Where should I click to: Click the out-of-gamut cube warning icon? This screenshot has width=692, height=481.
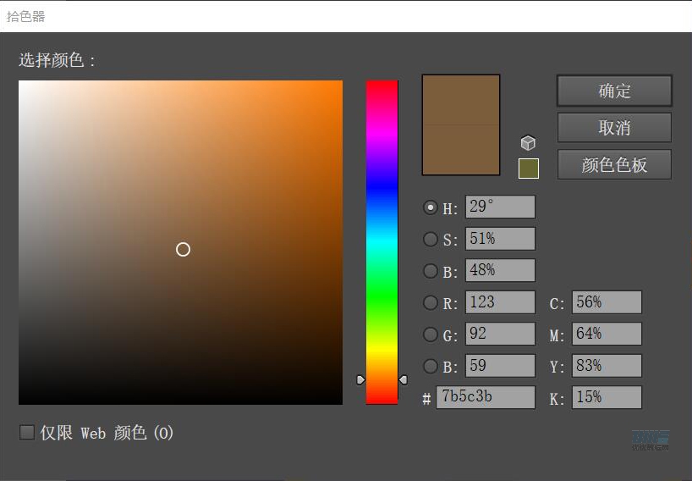click(x=528, y=143)
